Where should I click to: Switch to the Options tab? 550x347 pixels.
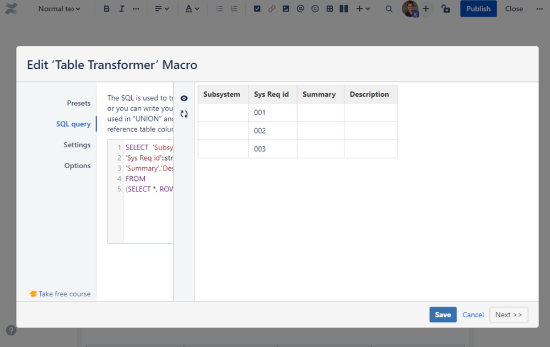pos(77,166)
